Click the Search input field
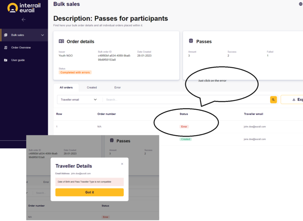Screen dimensions: 303x221 (186, 100)
